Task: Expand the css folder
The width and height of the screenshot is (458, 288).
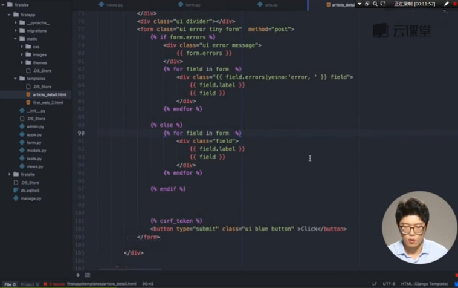Action: pos(22,47)
